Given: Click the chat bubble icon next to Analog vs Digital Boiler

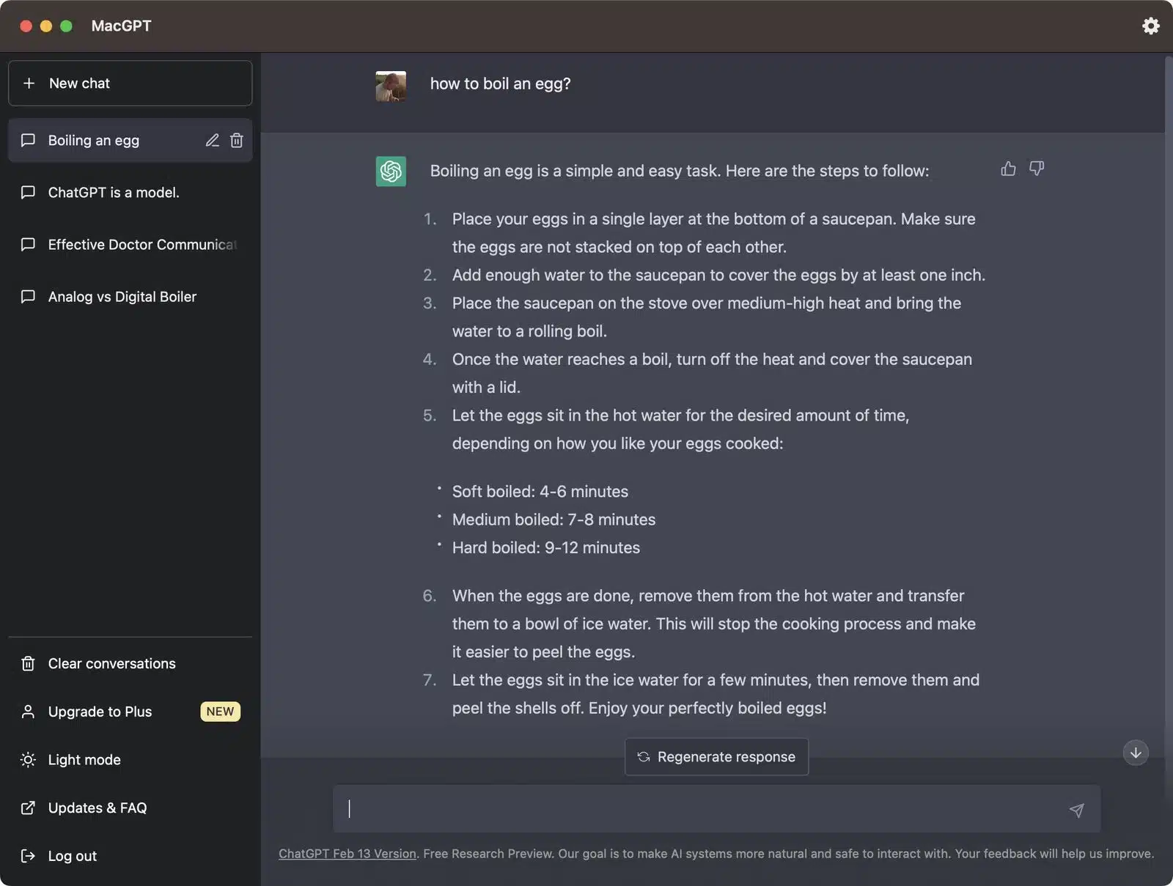Looking at the screenshot, I should click(27, 297).
